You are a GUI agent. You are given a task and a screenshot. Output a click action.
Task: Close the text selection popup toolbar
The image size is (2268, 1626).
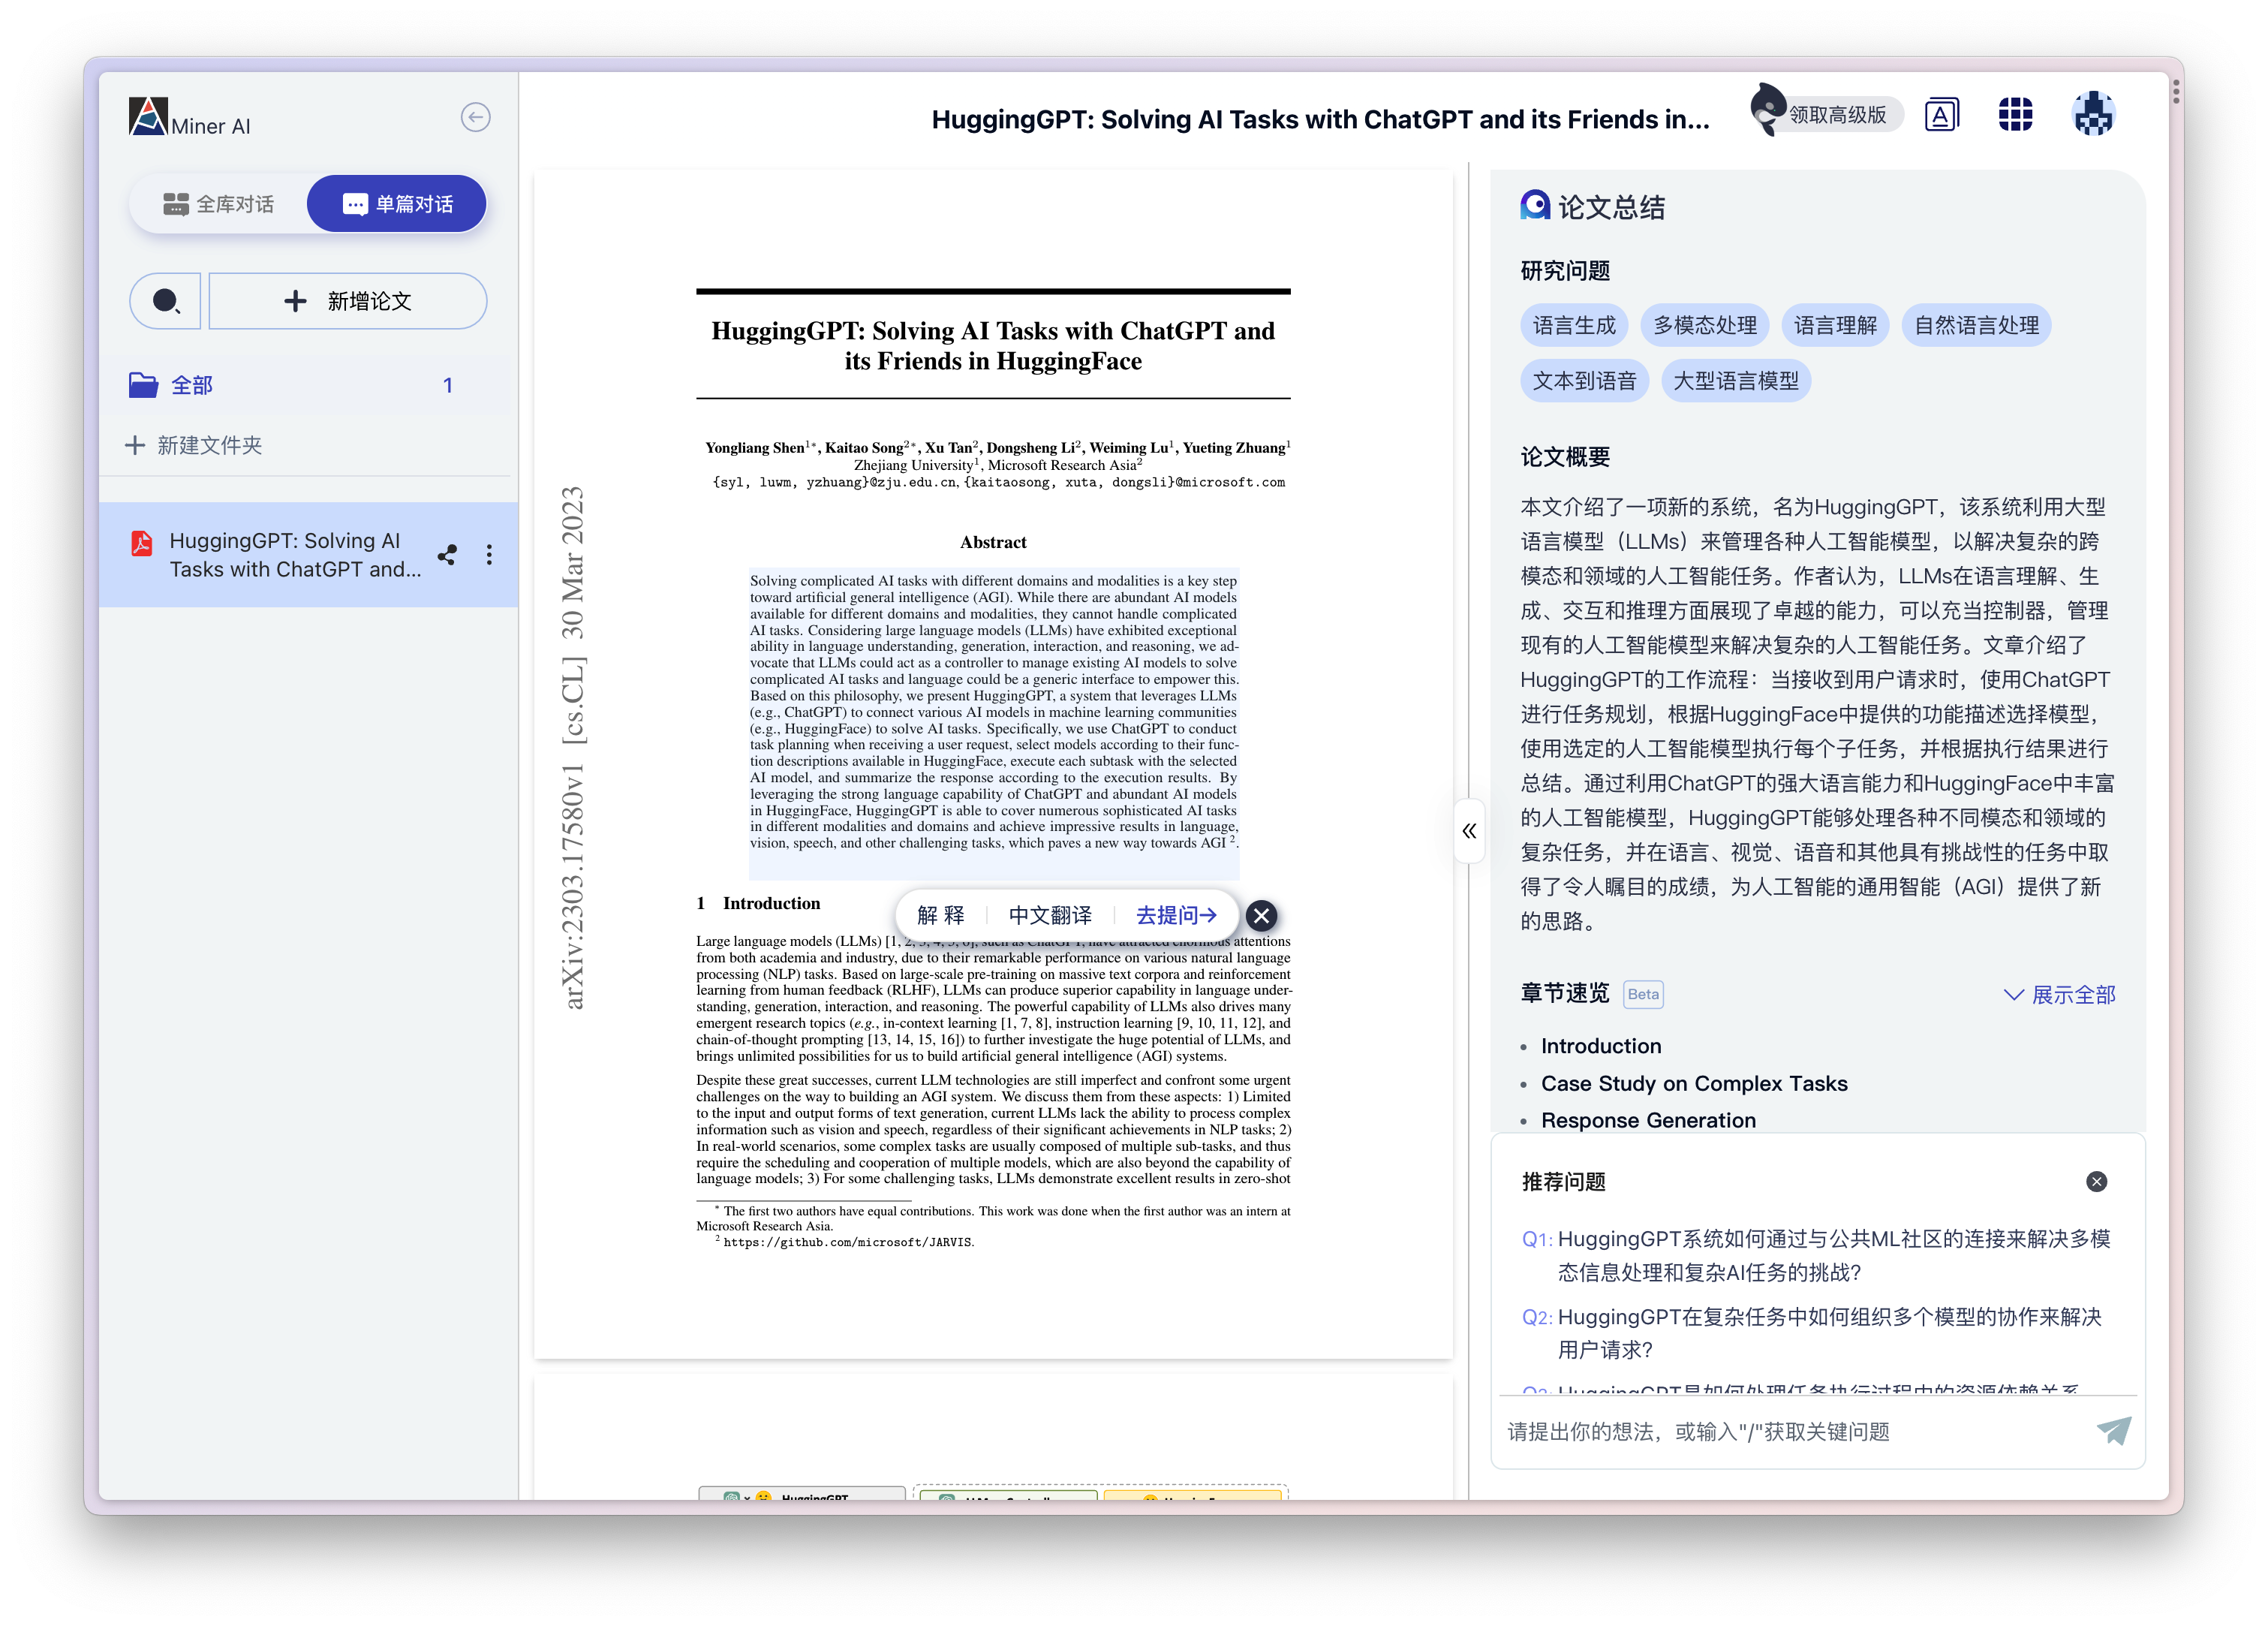[1261, 915]
